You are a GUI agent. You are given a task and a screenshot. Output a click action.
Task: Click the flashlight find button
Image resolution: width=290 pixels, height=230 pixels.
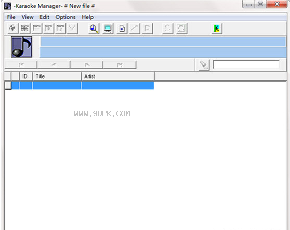point(204,65)
